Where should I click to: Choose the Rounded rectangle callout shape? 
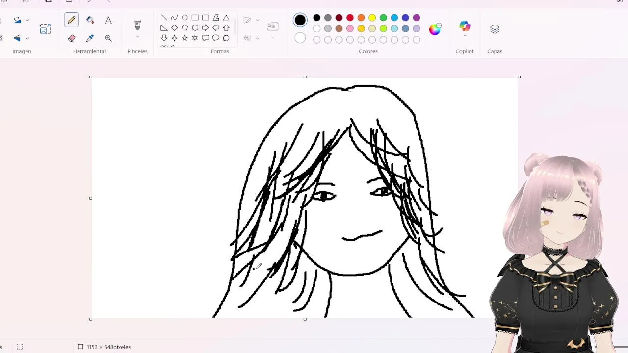coord(206,38)
